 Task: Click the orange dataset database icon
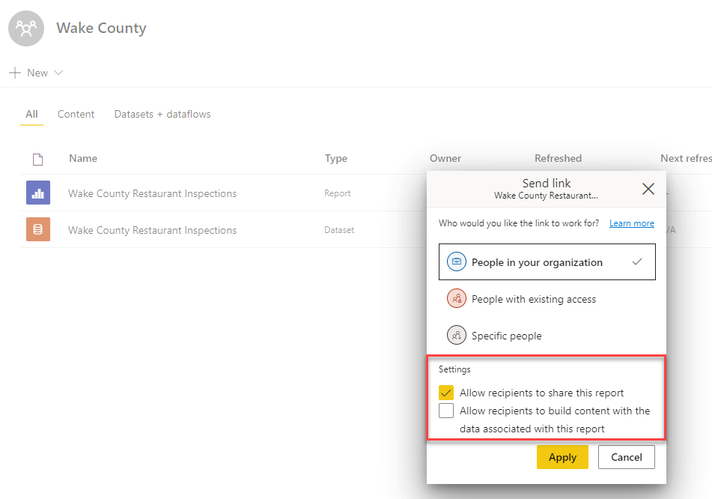[37, 230]
